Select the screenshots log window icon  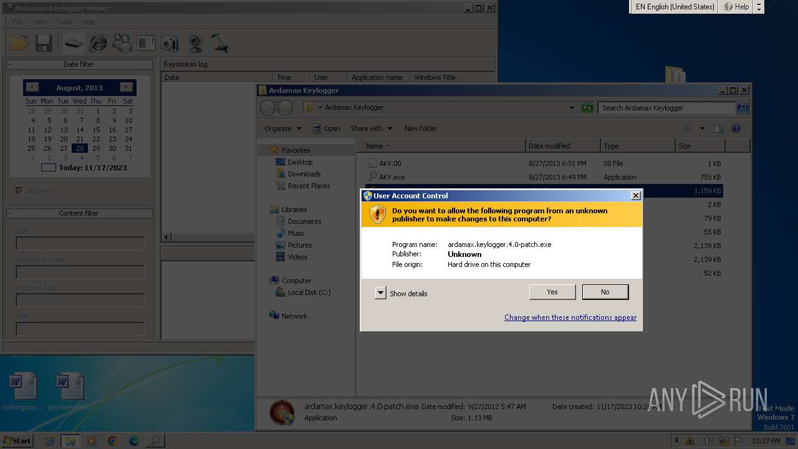pos(145,43)
